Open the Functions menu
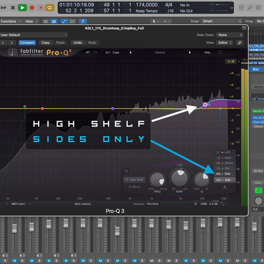This screenshot has width=264, height=264. [x=11, y=21]
